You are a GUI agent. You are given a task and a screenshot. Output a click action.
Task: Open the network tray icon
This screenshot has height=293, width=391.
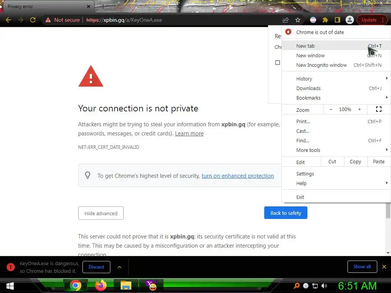[x=315, y=286]
